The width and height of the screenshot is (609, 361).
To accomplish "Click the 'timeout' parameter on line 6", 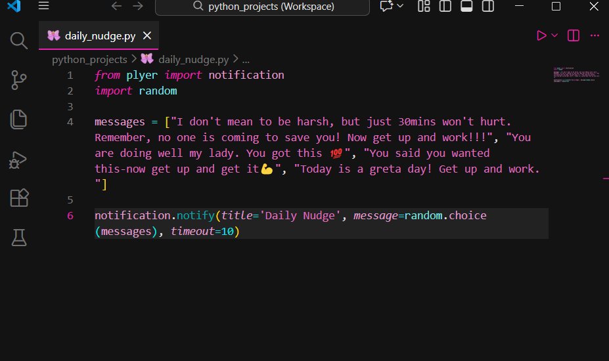I will pos(192,231).
